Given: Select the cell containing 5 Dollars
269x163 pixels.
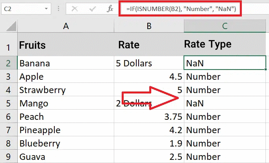Looking at the screenshot, I should click(x=149, y=63).
